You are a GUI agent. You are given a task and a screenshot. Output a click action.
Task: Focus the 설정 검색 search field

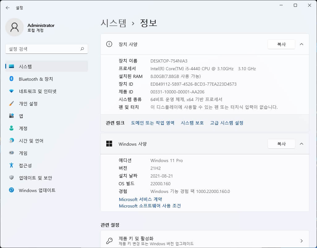tap(47, 49)
